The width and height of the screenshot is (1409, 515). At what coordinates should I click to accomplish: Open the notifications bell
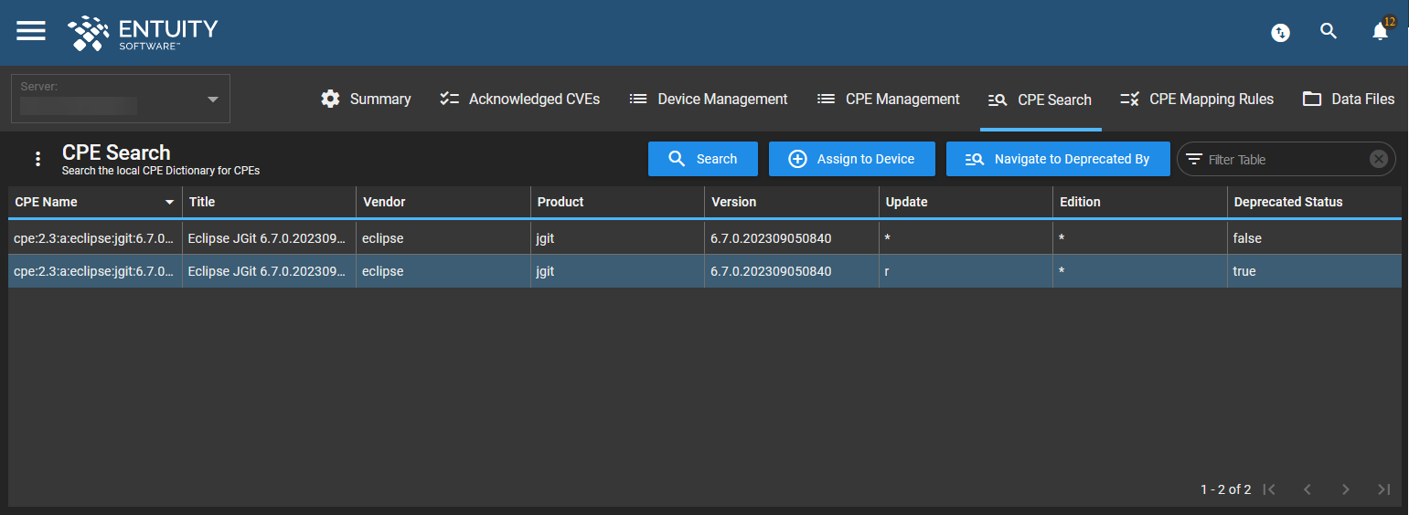[x=1381, y=32]
